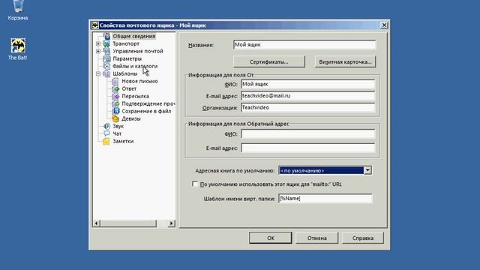Select Новое письмо template label
480x270 pixels.
[139, 81]
